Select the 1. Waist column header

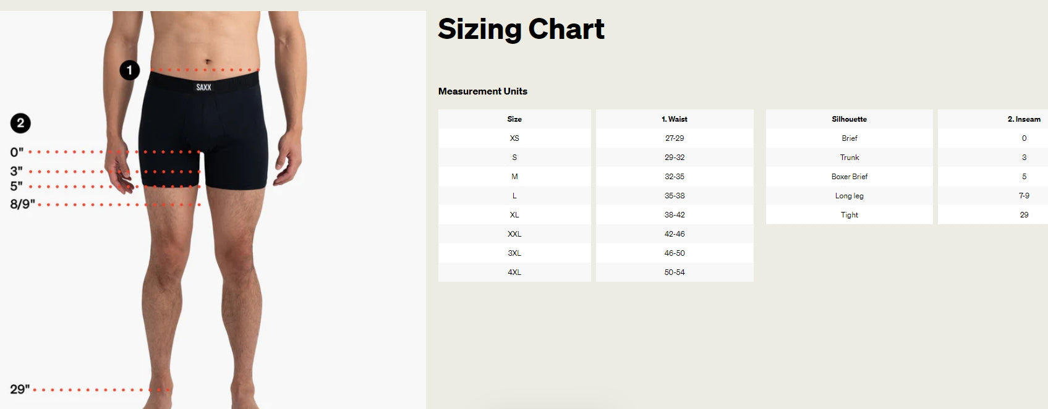(x=675, y=119)
